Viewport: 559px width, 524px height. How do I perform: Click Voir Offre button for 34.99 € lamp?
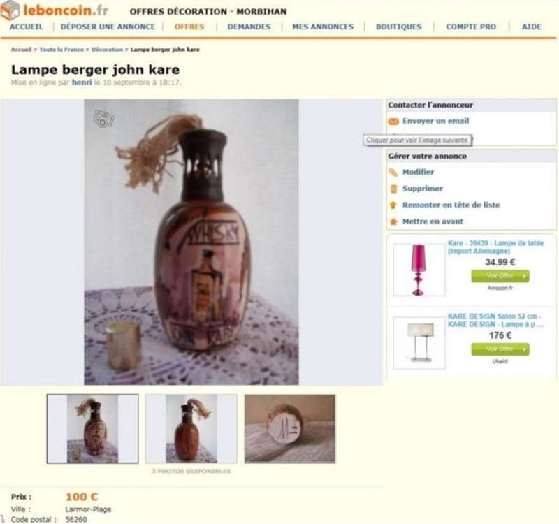click(500, 276)
